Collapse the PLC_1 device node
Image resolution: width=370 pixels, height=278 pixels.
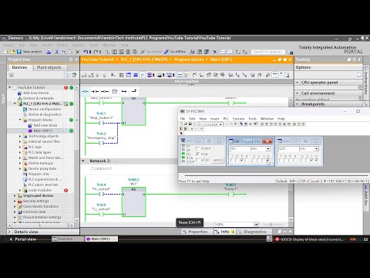tap(15, 103)
